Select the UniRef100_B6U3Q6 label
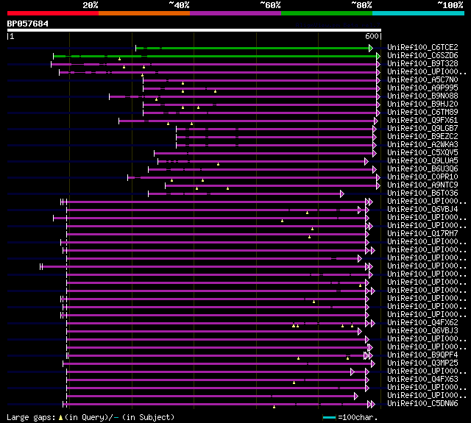 [422, 169]
